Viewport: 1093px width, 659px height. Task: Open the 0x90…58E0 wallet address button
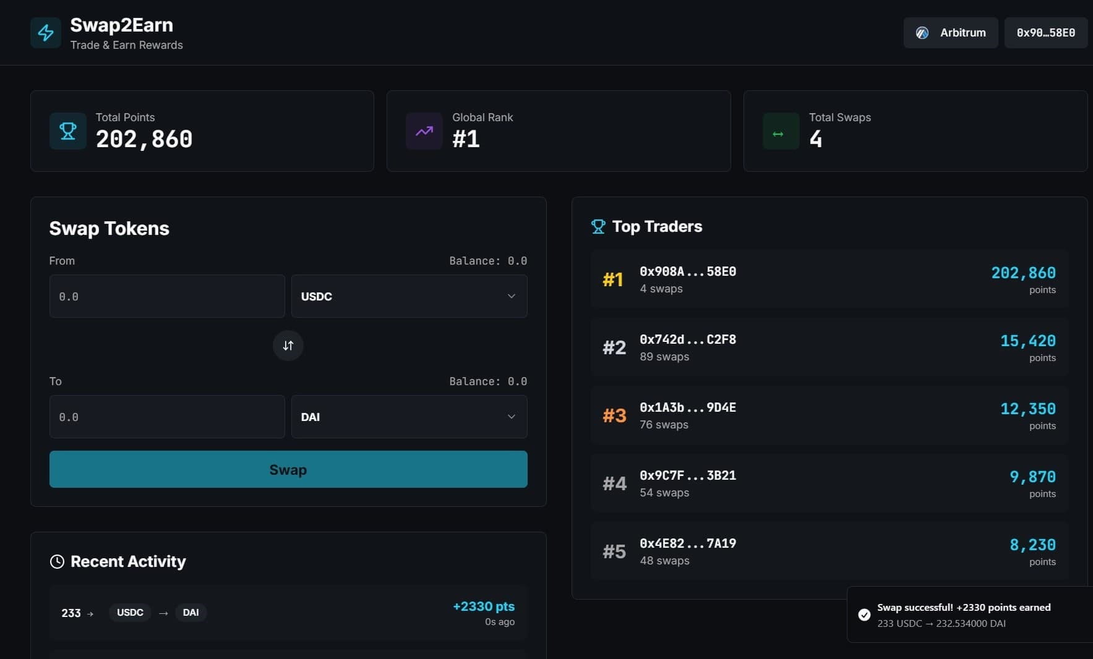(1045, 33)
